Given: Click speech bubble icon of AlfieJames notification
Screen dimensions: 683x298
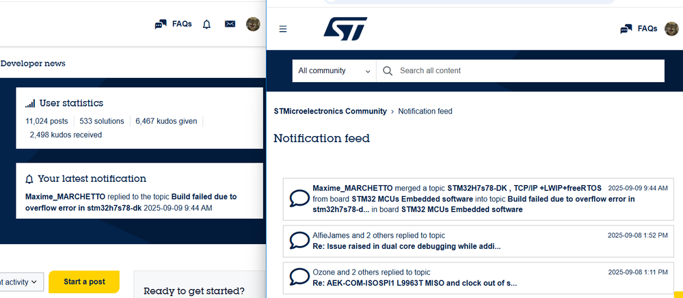Looking at the screenshot, I should pos(299,241).
